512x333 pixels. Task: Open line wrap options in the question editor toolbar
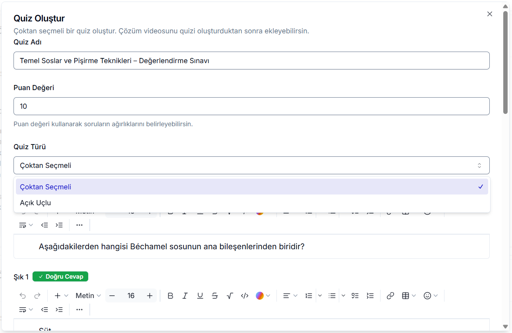tap(26, 225)
